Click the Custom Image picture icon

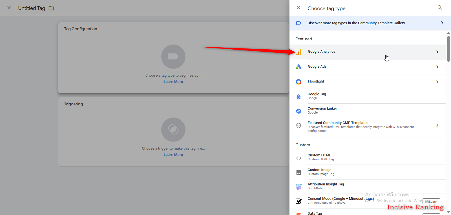coord(299,172)
